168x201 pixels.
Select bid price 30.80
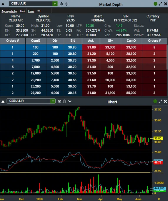point(72,54)
